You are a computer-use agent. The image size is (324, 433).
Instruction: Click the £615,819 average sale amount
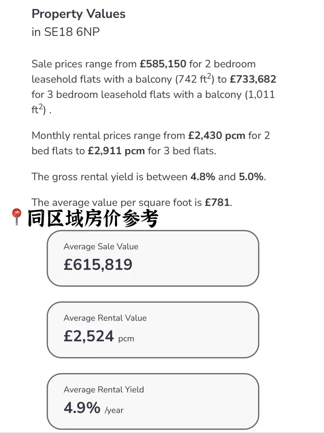[98, 265]
